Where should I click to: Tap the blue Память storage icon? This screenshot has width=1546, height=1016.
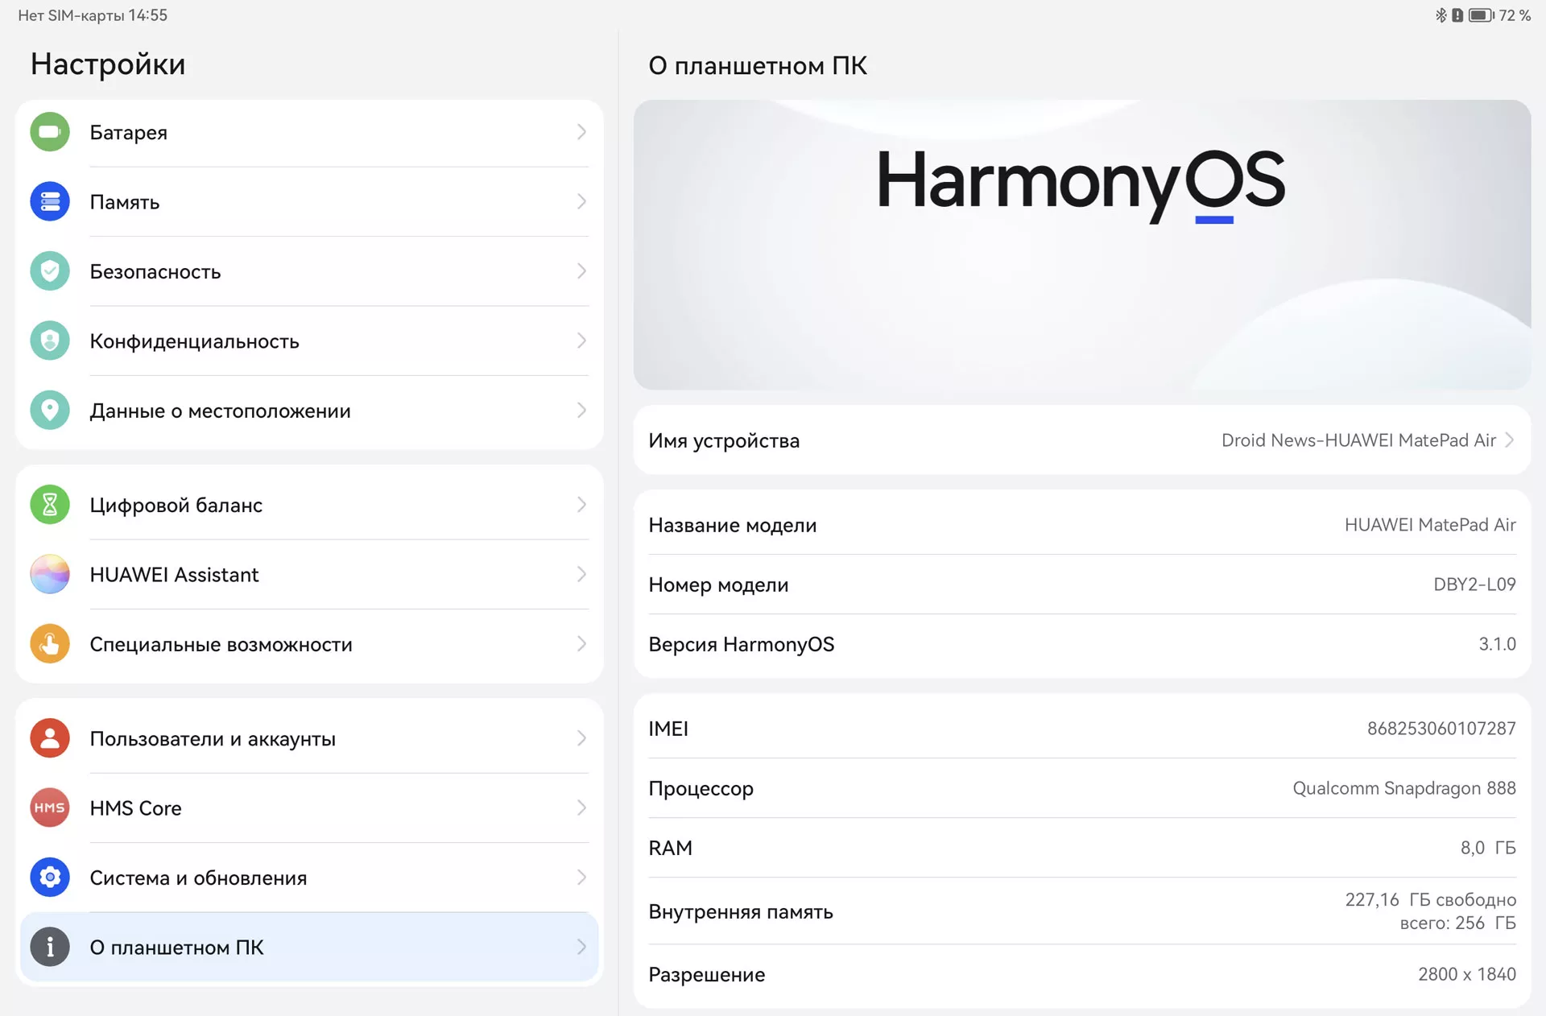click(x=50, y=201)
